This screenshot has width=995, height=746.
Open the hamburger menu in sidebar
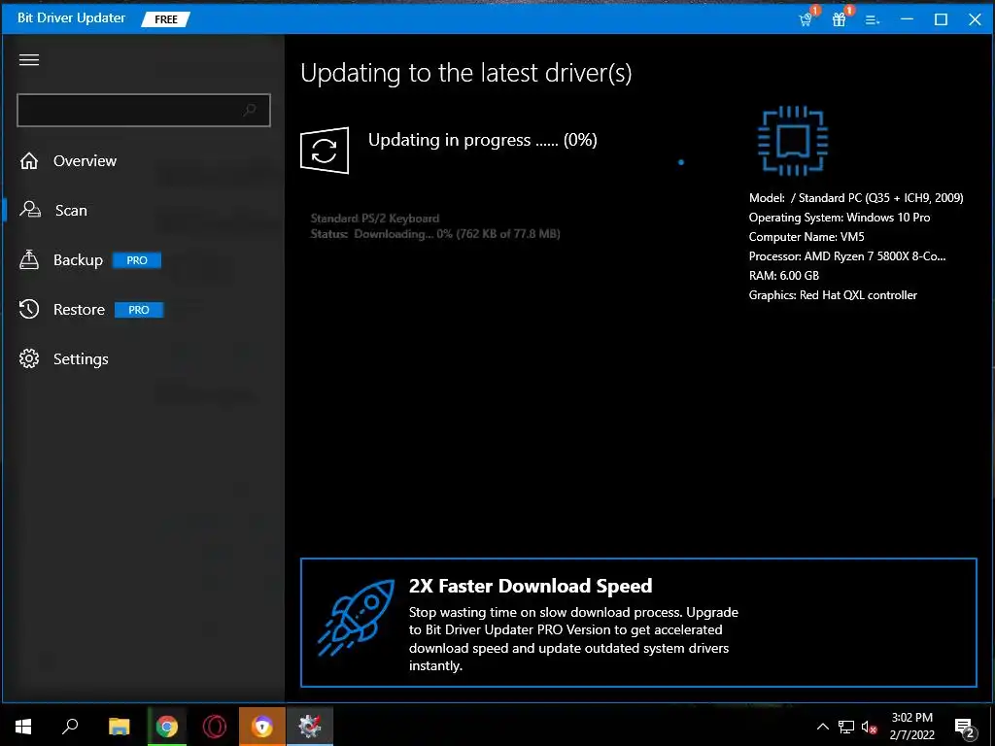(29, 60)
